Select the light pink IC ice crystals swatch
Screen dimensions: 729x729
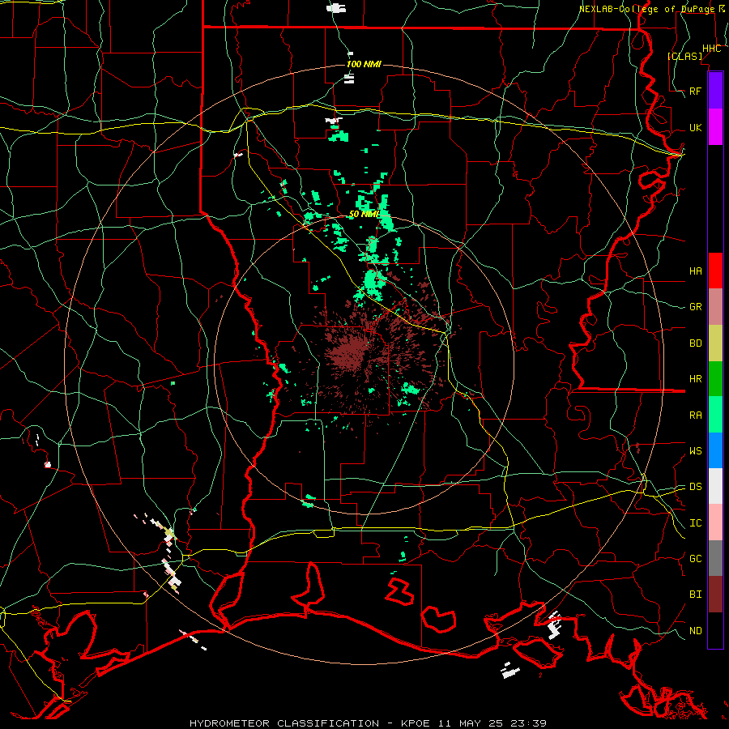coord(715,522)
